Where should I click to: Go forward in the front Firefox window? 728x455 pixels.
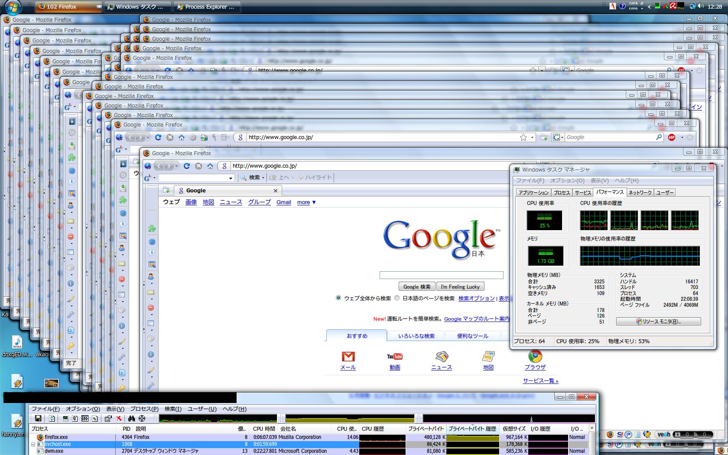pos(169,166)
